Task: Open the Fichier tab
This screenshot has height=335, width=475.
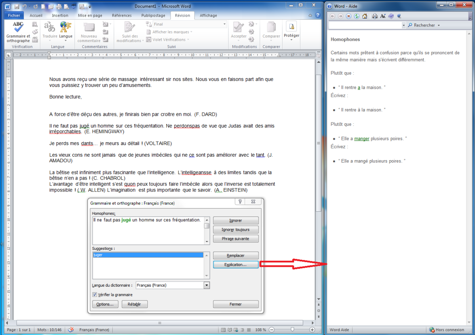Action: point(14,15)
